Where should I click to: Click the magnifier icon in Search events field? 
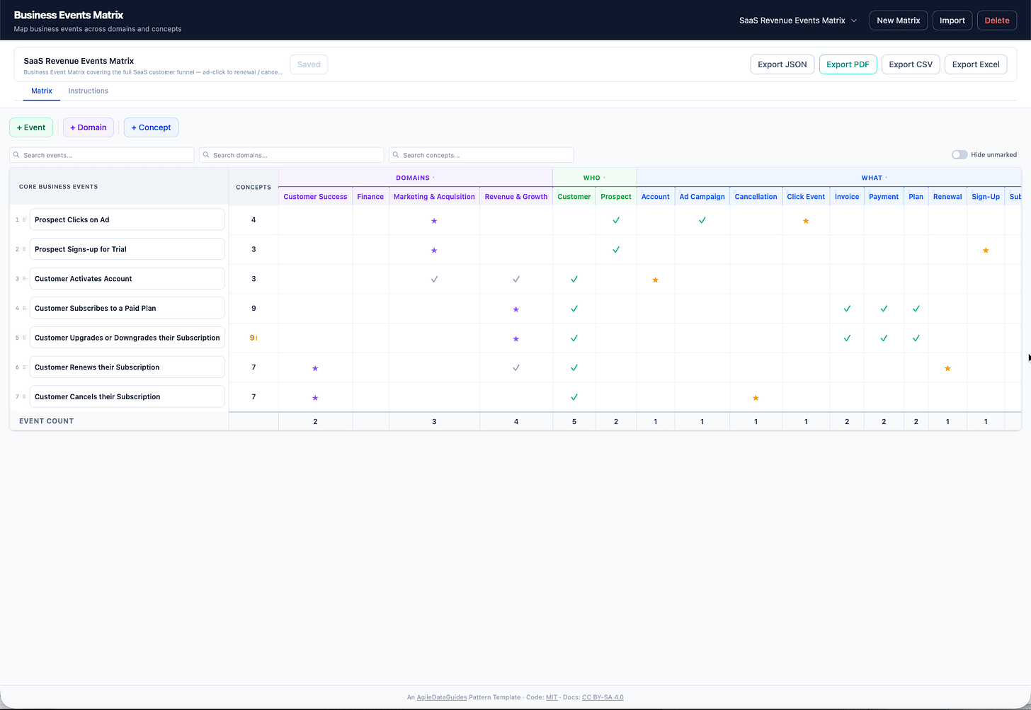pos(16,155)
